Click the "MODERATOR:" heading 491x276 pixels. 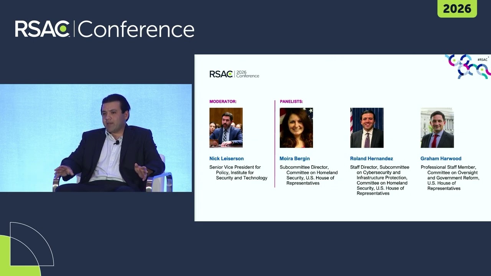223,102
